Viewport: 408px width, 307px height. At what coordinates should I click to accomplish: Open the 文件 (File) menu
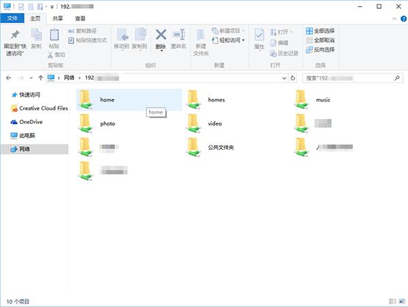[x=12, y=19]
